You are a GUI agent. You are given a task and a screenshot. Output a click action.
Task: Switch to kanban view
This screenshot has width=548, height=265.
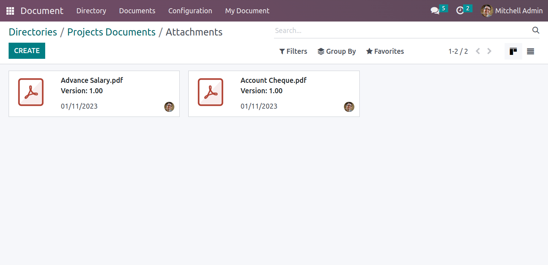click(x=513, y=51)
